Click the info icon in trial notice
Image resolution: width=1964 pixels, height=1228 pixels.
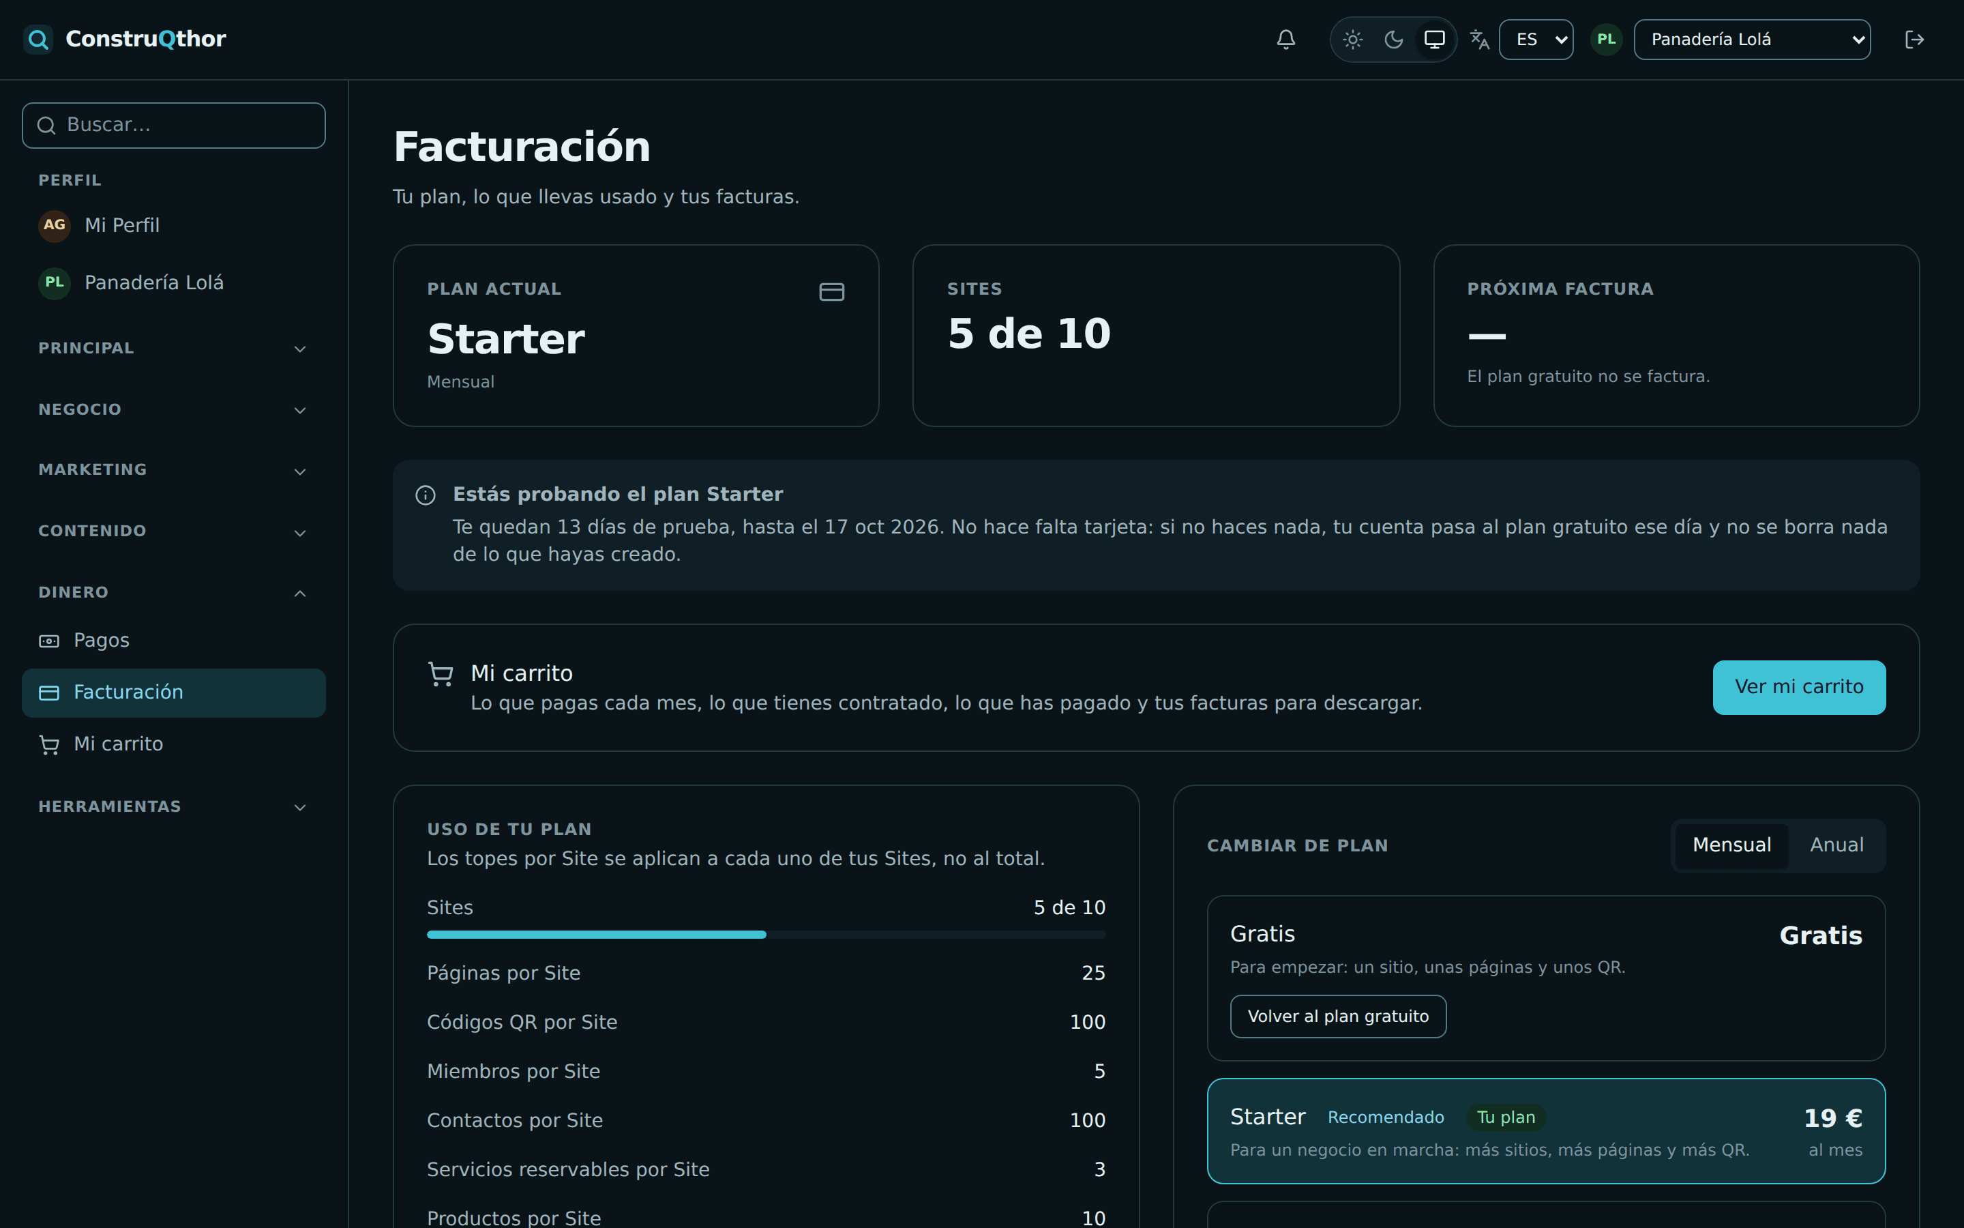click(426, 495)
